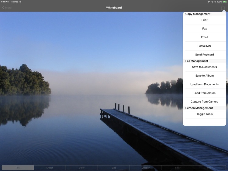Image resolution: width=228 pixels, height=171 pixels.
Task: Save the image to Album
Action: click(205, 76)
